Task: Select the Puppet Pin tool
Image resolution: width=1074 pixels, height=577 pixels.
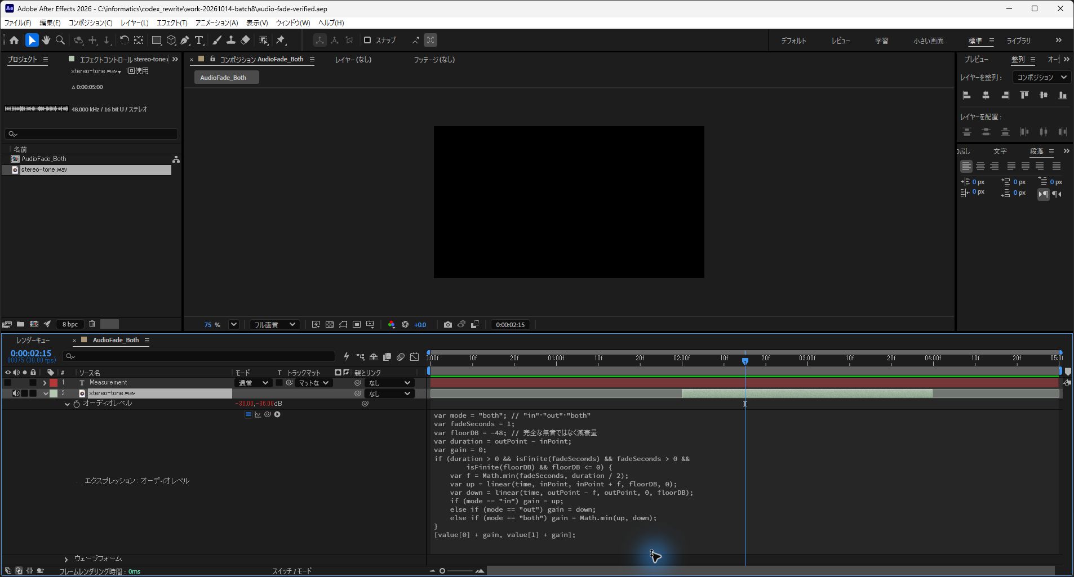Action: point(281,40)
